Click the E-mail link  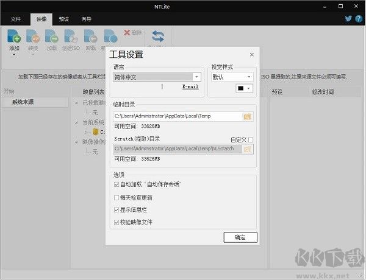[x=190, y=86]
